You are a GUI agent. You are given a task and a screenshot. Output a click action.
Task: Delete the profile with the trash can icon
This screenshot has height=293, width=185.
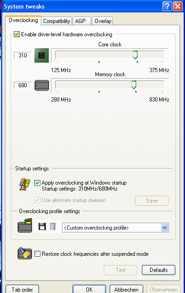pos(53,226)
